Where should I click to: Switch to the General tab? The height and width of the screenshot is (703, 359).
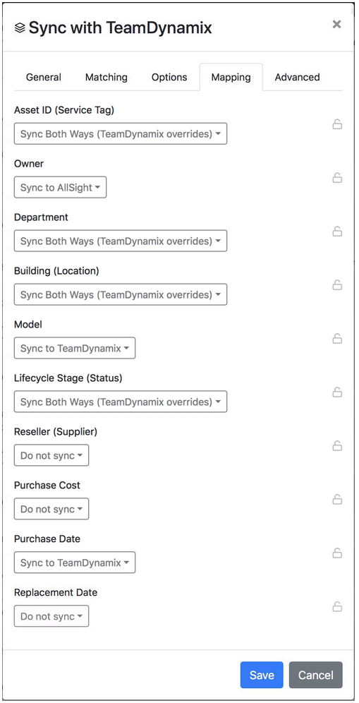[x=44, y=77]
